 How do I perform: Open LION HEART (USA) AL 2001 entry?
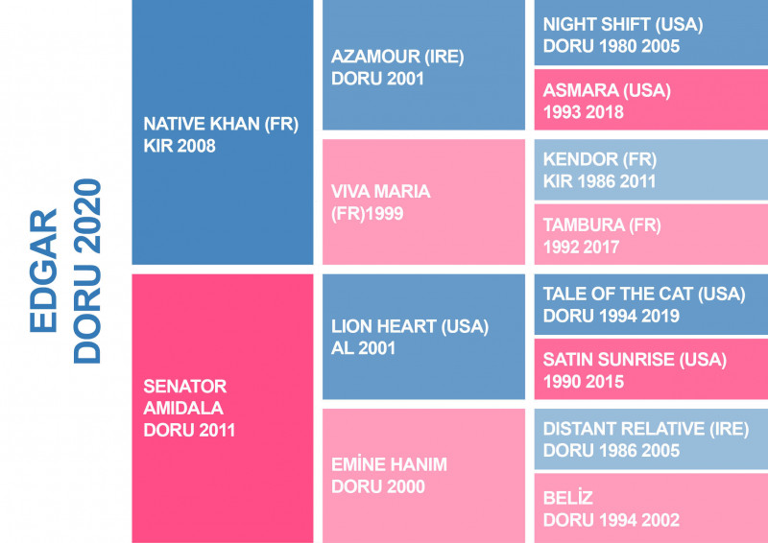[x=423, y=337]
